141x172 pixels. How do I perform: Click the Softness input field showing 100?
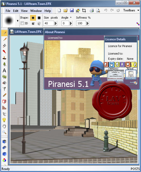click(x=81, y=23)
